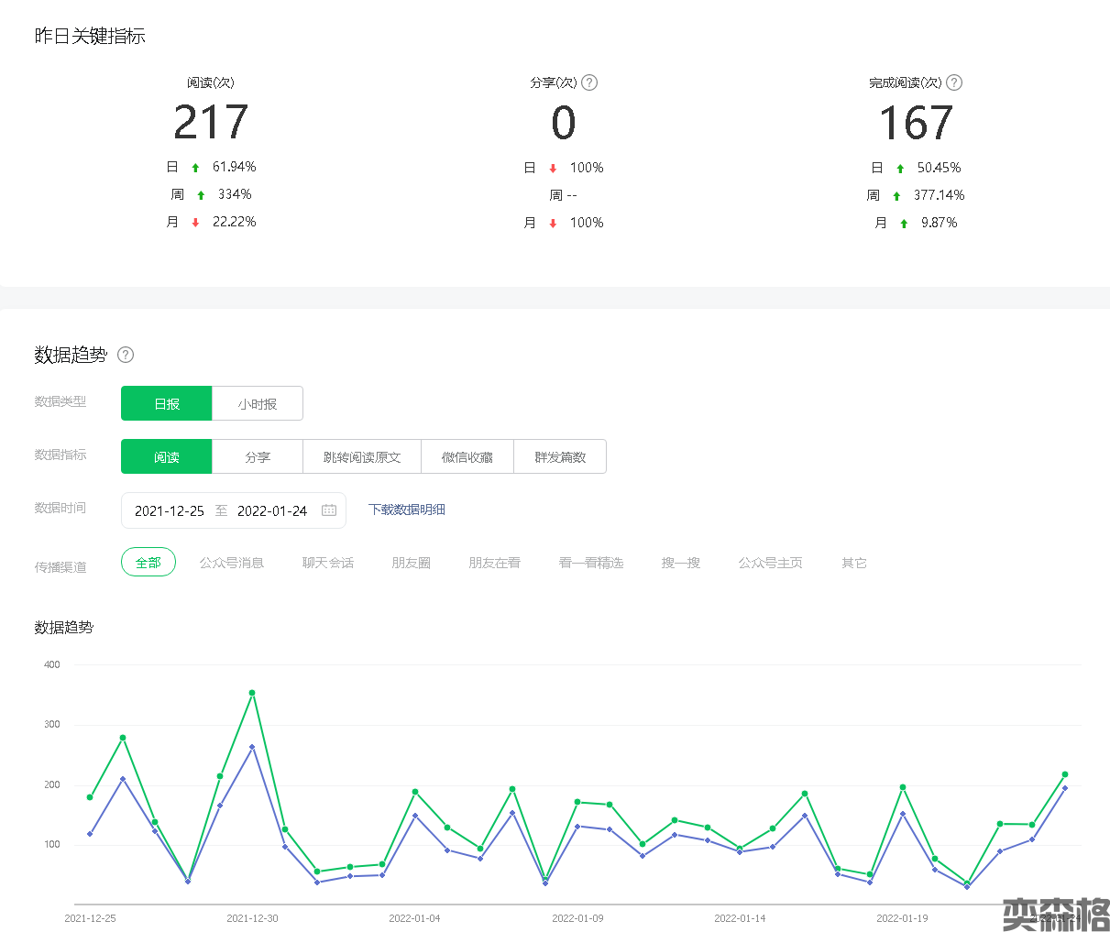Click help icon next to 完成阅读(次)
1110x932 pixels.
click(x=954, y=82)
